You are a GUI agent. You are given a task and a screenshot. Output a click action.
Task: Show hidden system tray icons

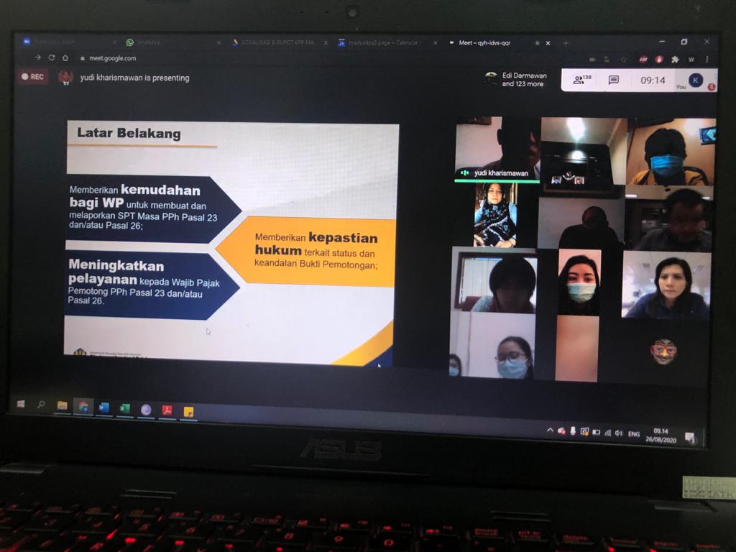click(x=550, y=431)
